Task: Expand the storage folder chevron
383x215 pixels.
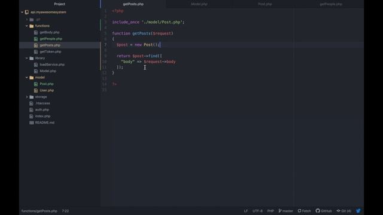Action: (27, 97)
